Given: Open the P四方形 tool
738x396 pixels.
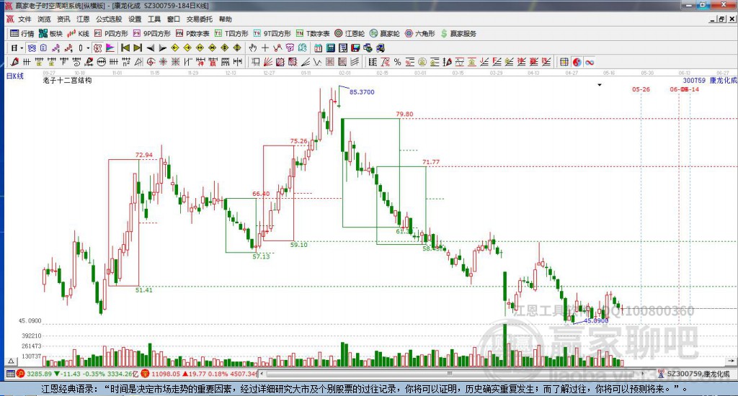Looking at the screenshot, I should [111, 33].
